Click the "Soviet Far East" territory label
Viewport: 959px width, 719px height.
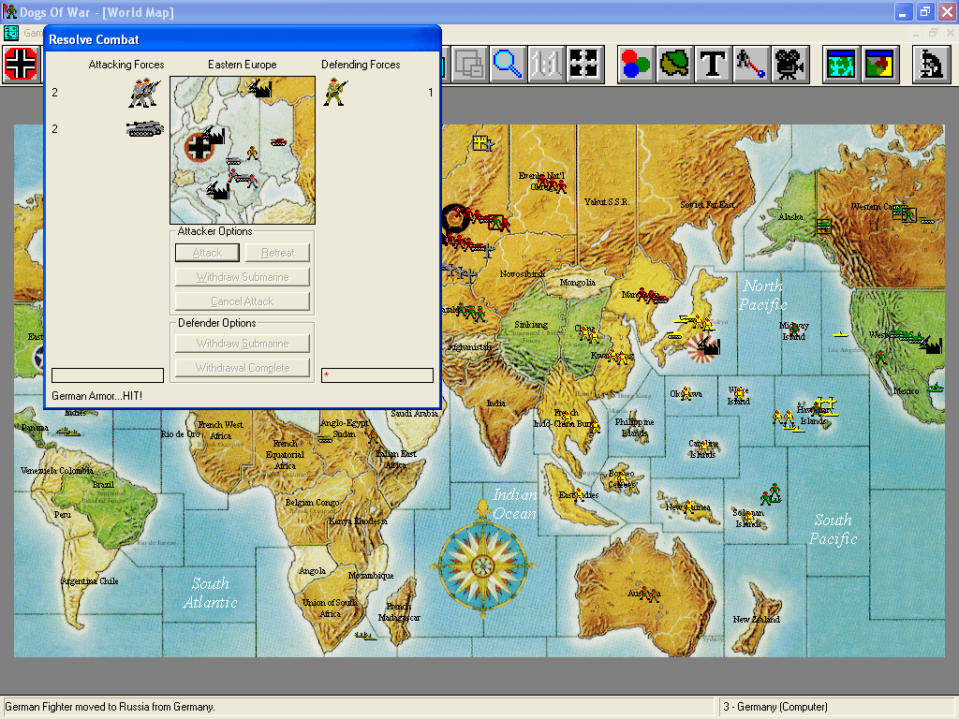tap(708, 205)
